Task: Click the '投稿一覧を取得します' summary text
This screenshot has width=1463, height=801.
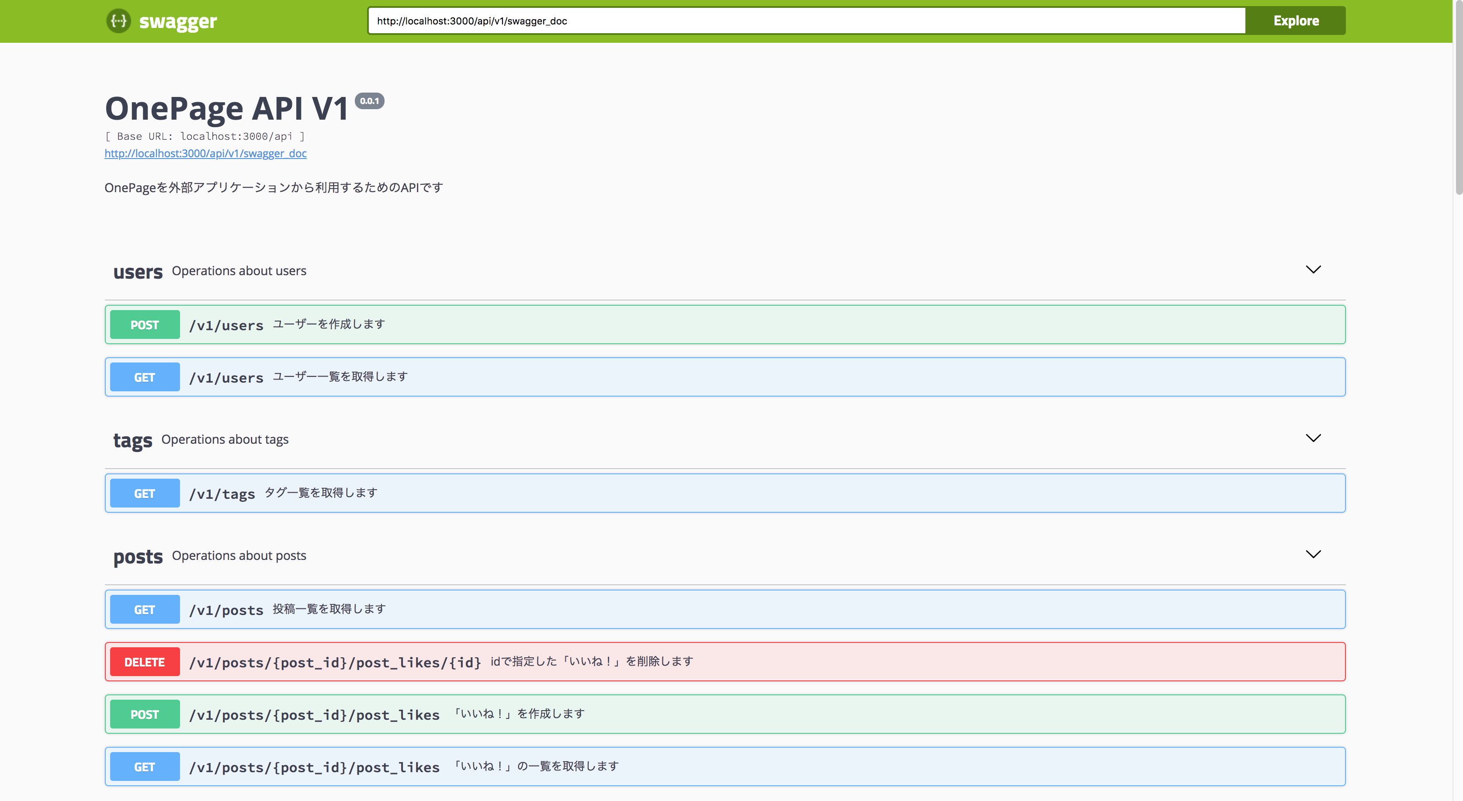Action: click(329, 609)
